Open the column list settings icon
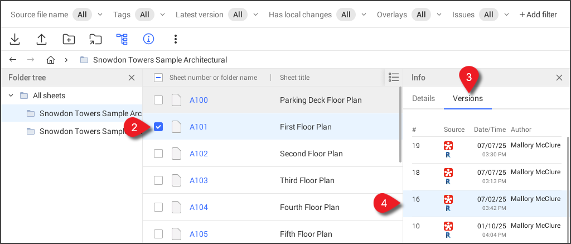Image resolution: width=571 pixels, height=244 pixels. coord(394,78)
